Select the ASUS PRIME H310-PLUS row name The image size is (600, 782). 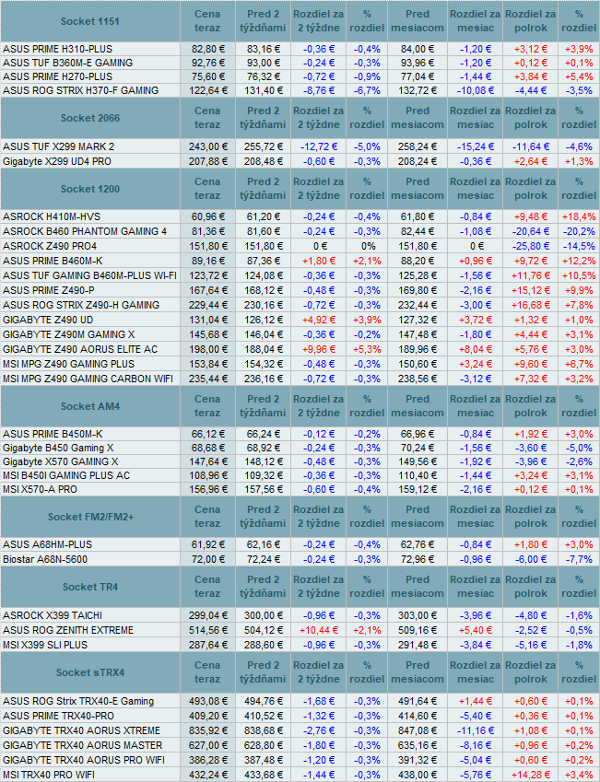[x=57, y=49]
